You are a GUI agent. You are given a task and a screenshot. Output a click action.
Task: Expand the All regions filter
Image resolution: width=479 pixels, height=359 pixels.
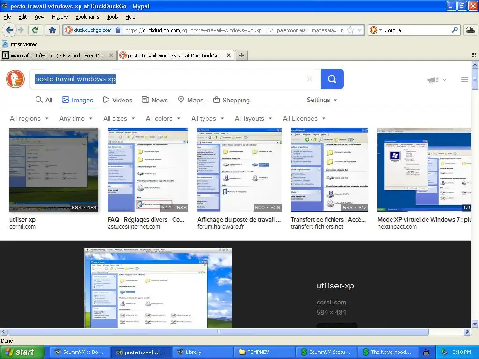[29, 118]
